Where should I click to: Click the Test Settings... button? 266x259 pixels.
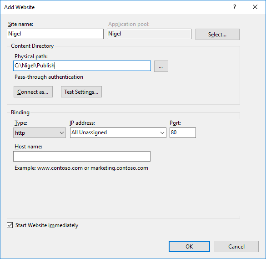coord(81,91)
